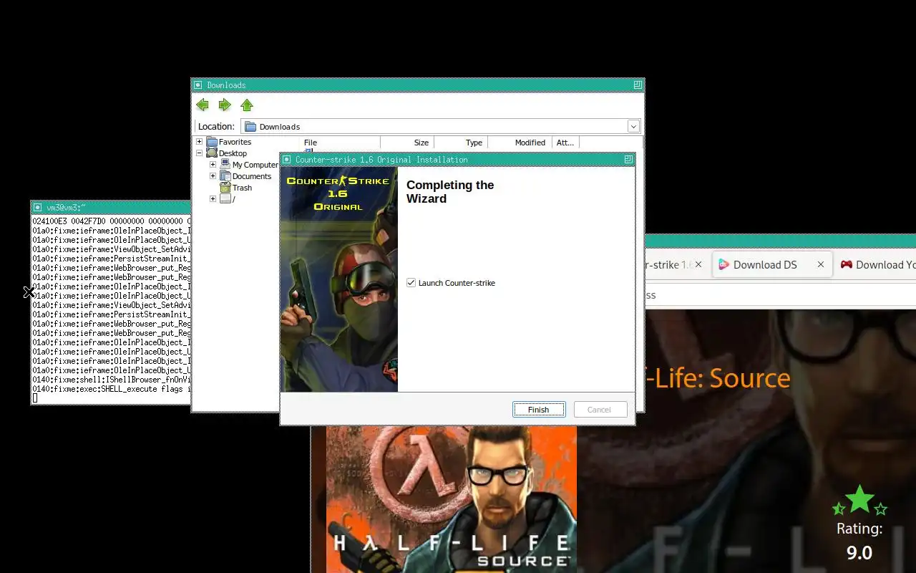Click the 'Completing the Wizard' heading
The width and height of the screenshot is (916, 573).
coord(450,192)
